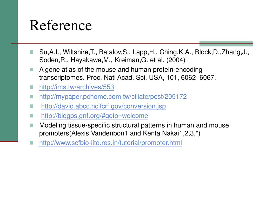
Task: Click the light green accent bar under title
Action: [x=226, y=44]
